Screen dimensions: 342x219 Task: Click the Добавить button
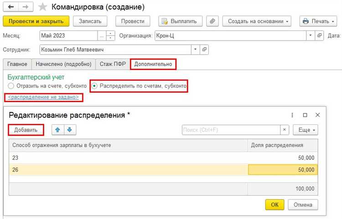[26, 130]
